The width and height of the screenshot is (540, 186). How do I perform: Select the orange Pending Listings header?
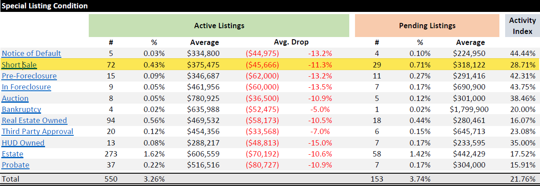click(x=427, y=26)
